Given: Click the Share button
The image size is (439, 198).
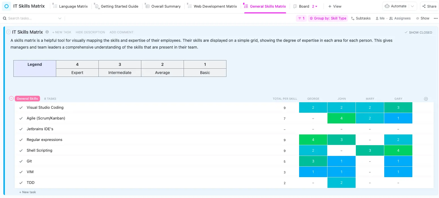Looking at the screenshot, I should click(x=429, y=6).
